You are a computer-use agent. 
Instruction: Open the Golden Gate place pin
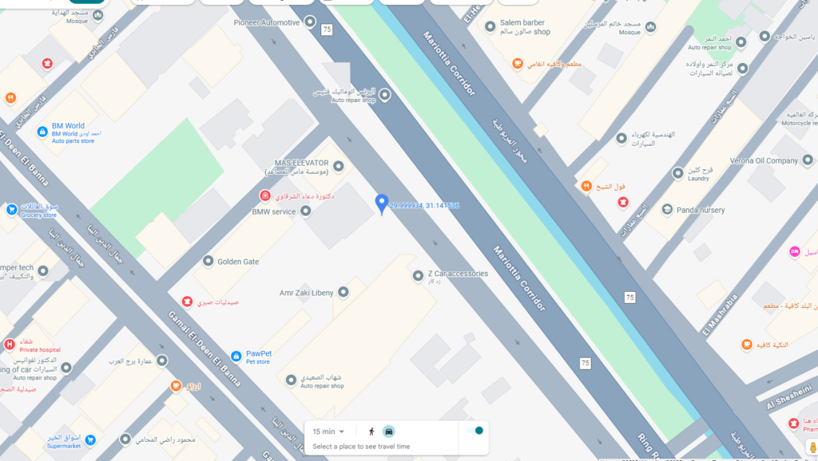click(208, 261)
